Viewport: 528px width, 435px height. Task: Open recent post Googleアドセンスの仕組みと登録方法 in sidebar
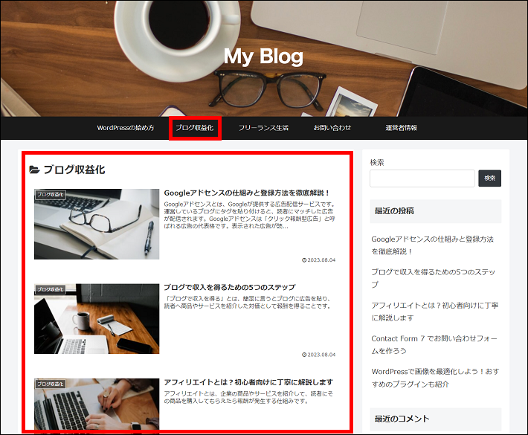coord(432,245)
